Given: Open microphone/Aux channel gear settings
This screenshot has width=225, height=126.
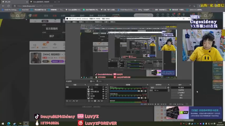Looking at the screenshot, I should (x=145, y=91).
